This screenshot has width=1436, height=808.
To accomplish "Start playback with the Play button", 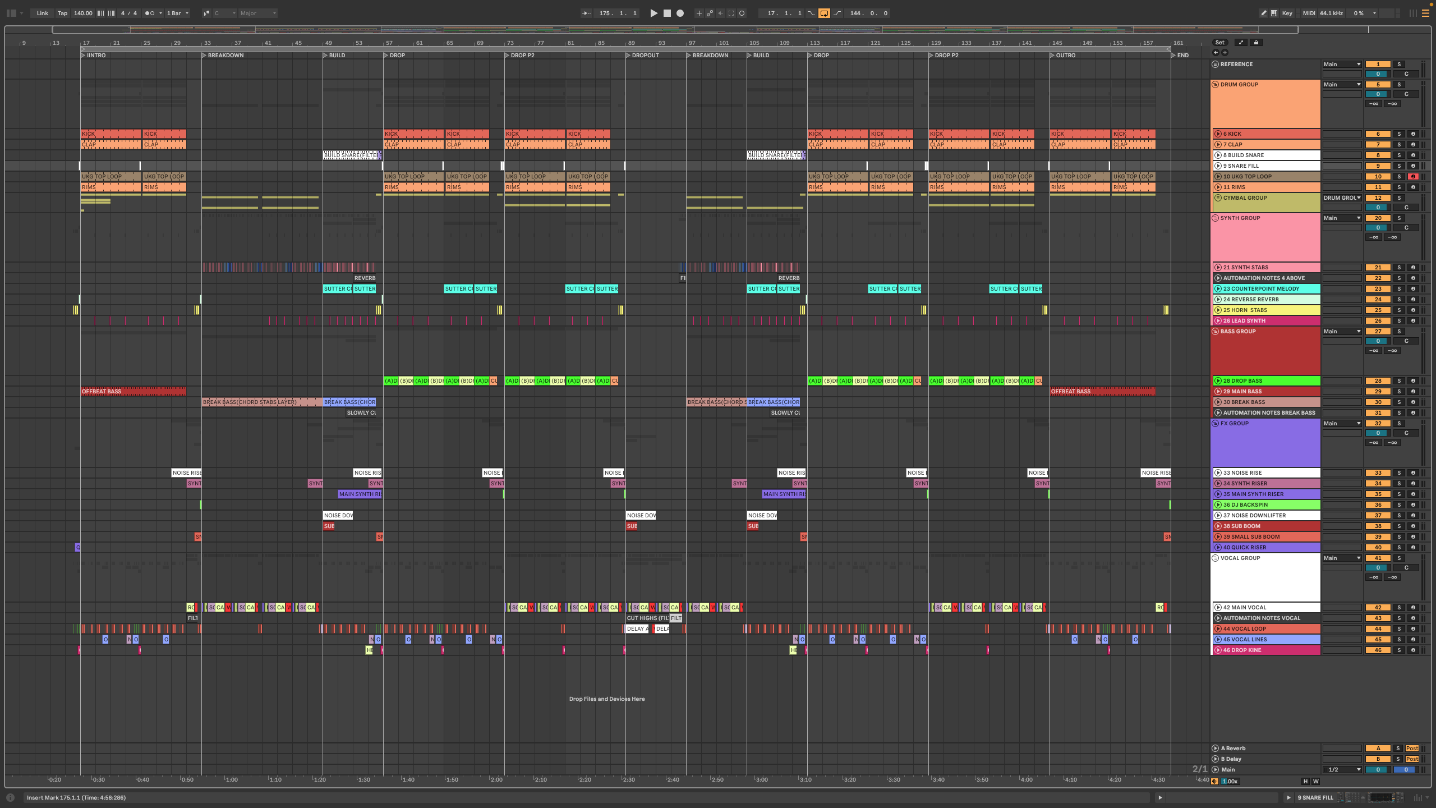I will [653, 13].
